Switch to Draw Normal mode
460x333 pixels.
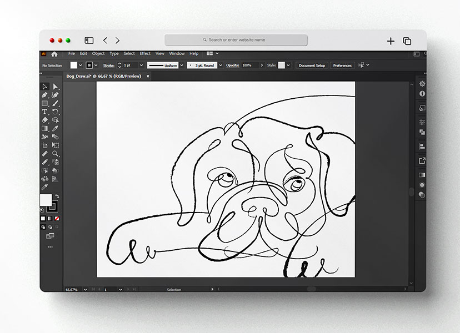tap(43, 226)
